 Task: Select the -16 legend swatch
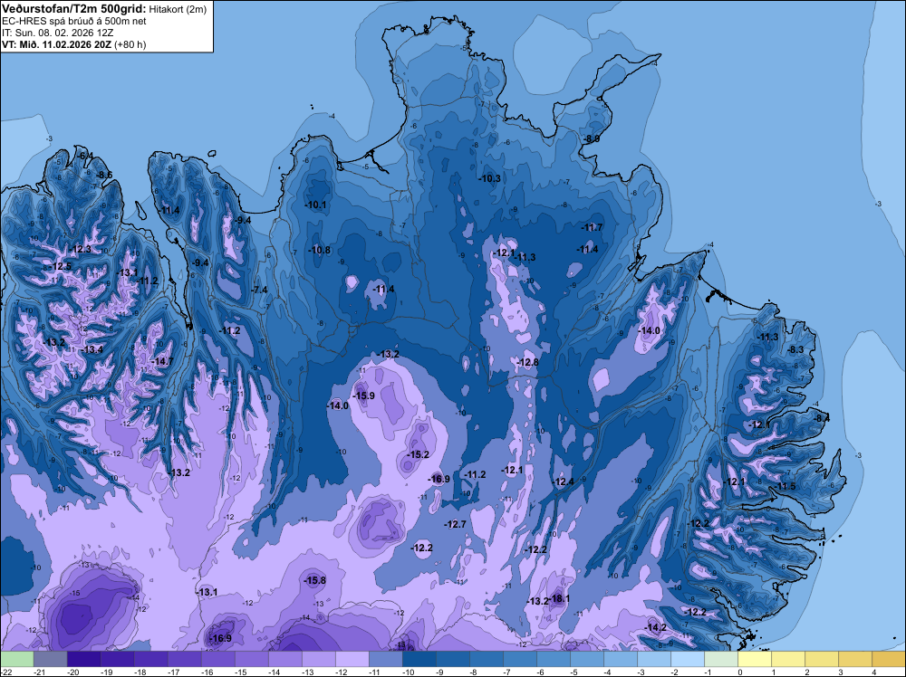tap(217, 659)
